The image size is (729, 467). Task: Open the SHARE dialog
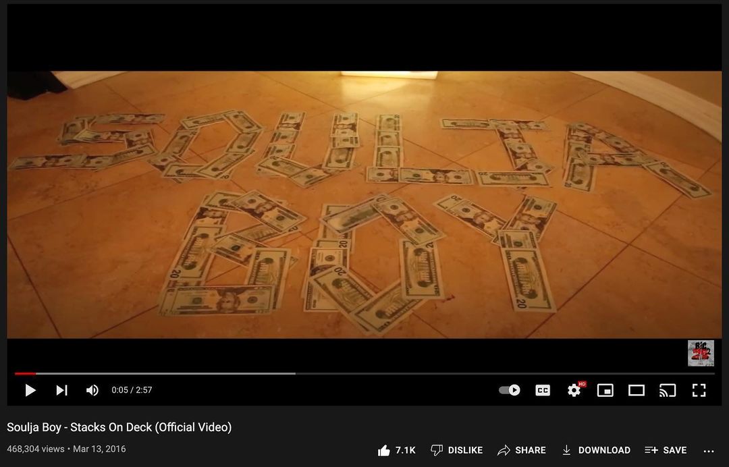tap(522, 450)
